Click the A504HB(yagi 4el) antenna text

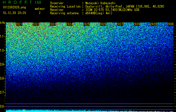tap(99, 13)
